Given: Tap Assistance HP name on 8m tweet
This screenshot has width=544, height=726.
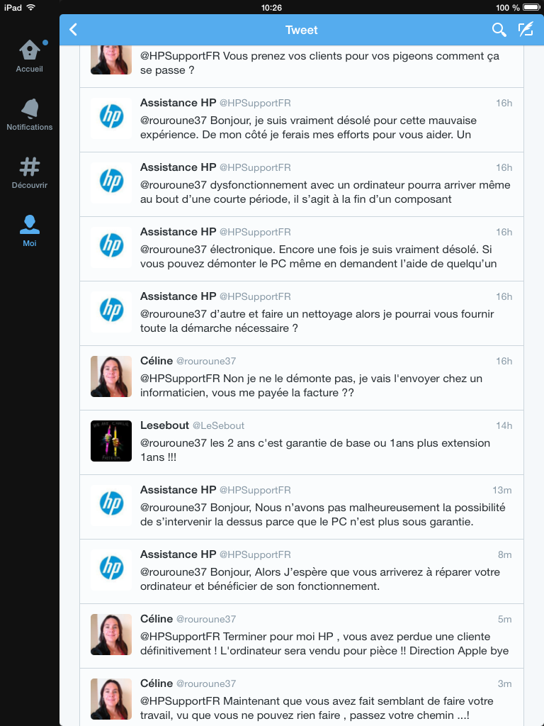Looking at the screenshot, I should coord(178,554).
